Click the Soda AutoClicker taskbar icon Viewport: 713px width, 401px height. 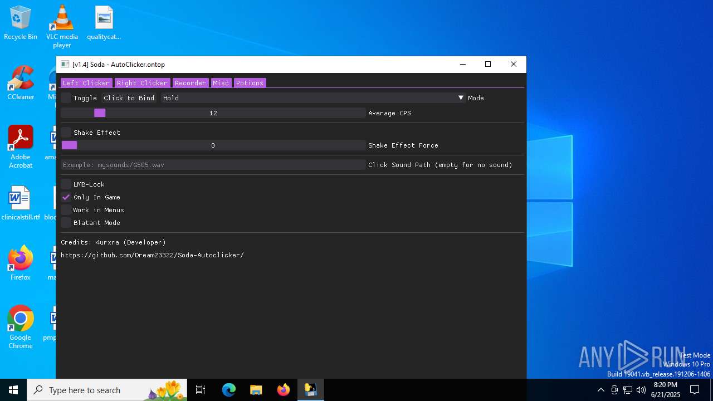click(x=311, y=390)
